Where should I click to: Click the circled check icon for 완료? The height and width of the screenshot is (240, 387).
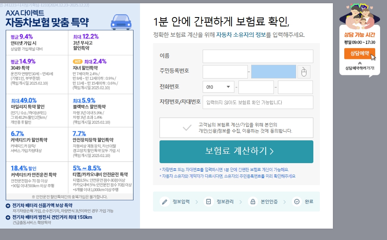click(297, 202)
